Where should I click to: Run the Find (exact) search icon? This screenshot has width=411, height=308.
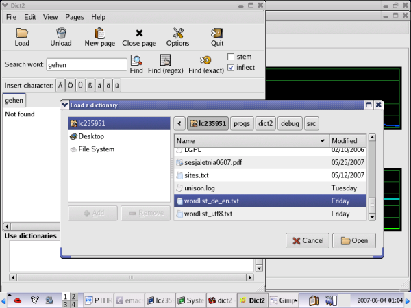pos(206,60)
